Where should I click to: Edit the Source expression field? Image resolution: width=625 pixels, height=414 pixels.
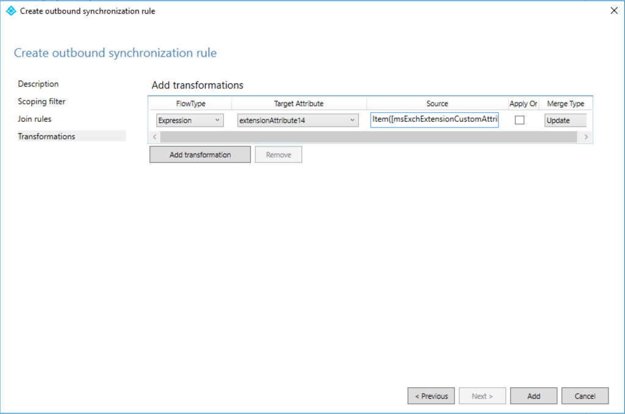434,120
